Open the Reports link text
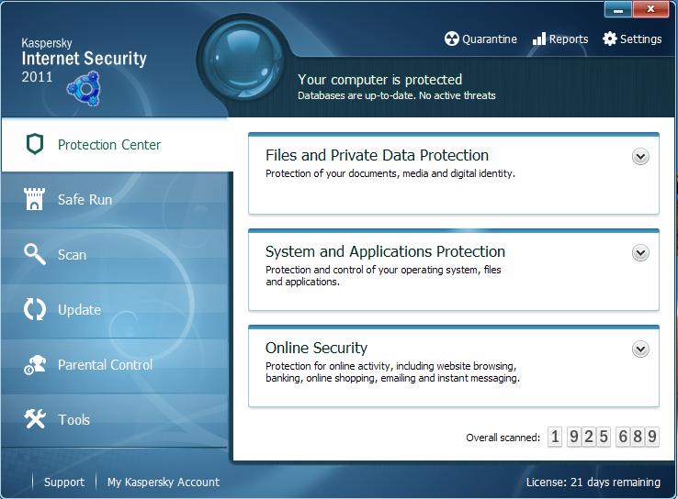Image resolution: width=678 pixels, height=499 pixels. 569,39
